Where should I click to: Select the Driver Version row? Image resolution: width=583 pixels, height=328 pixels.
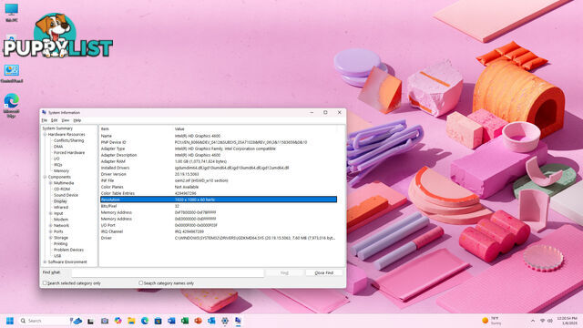[219, 174]
